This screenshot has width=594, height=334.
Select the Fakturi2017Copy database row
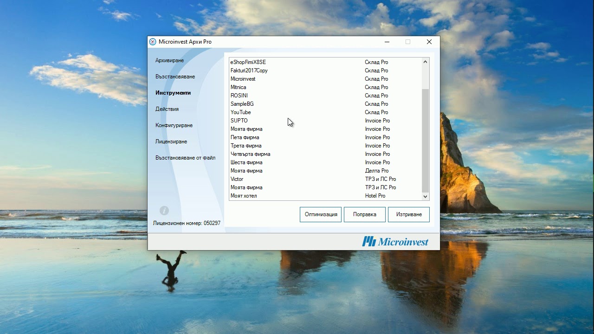click(x=325, y=71)
